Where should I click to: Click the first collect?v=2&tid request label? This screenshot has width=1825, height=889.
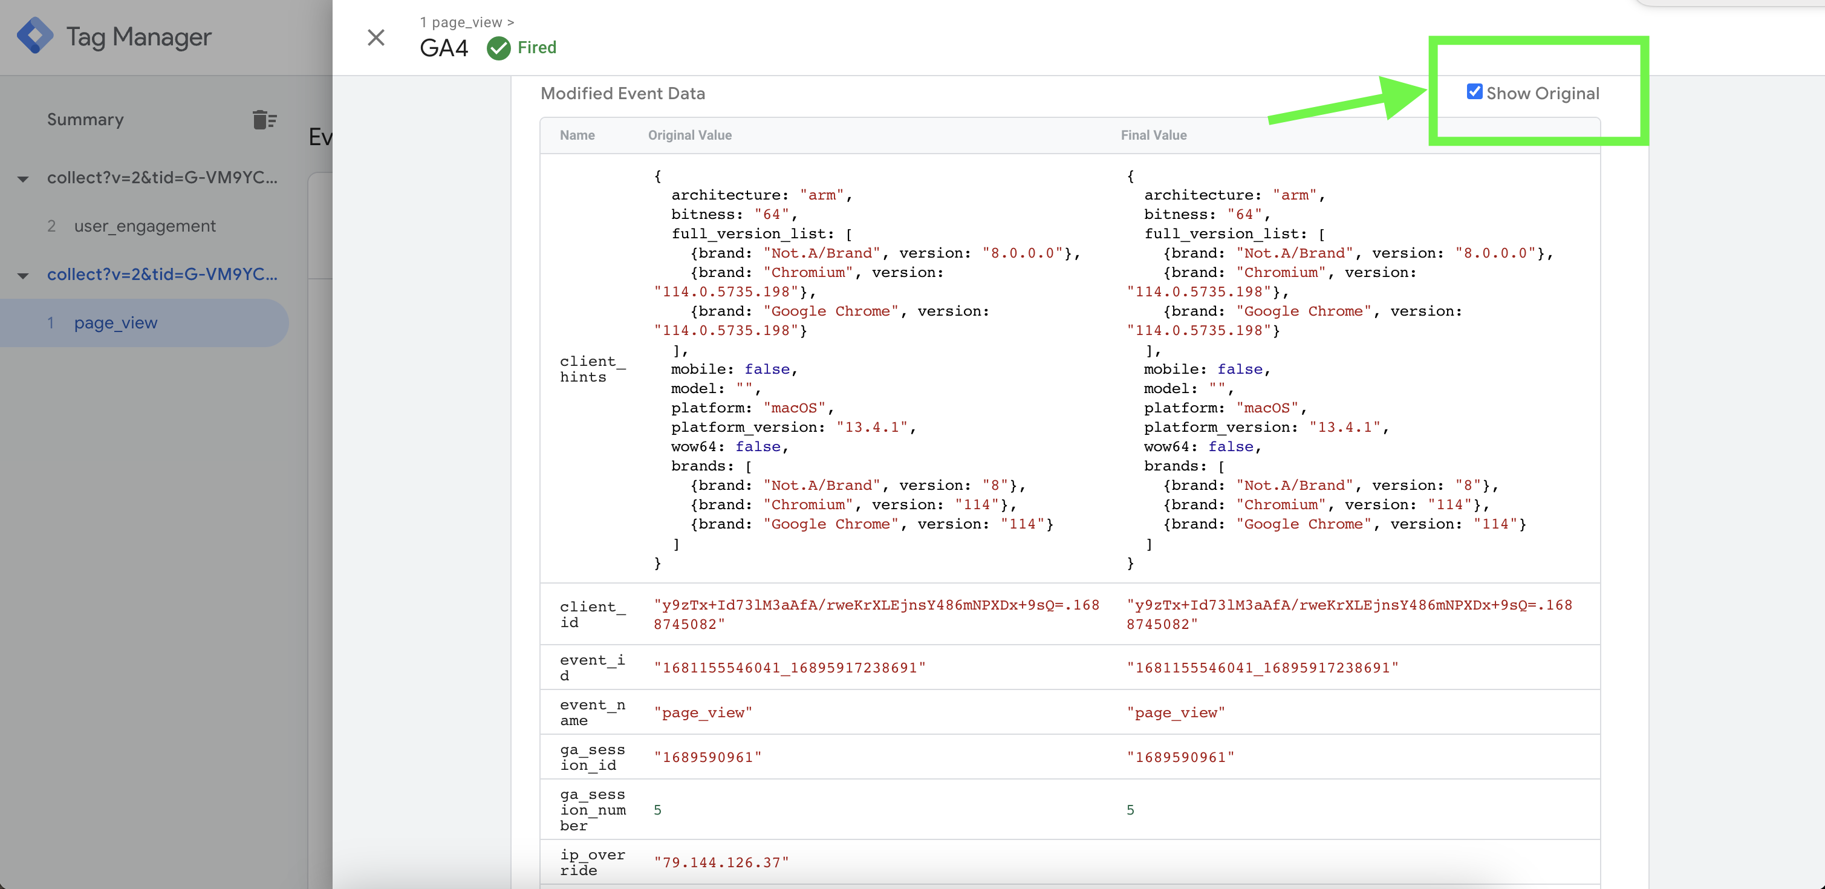[162, 178]
